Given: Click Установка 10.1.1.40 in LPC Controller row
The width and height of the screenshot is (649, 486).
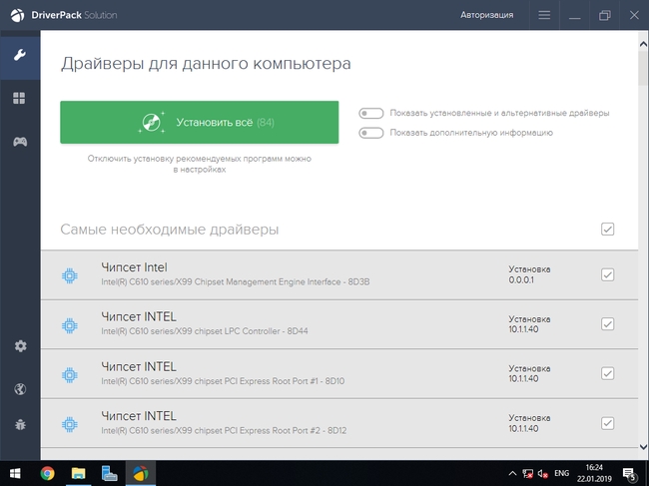Looking at the screenshot, I should (529, 324).
